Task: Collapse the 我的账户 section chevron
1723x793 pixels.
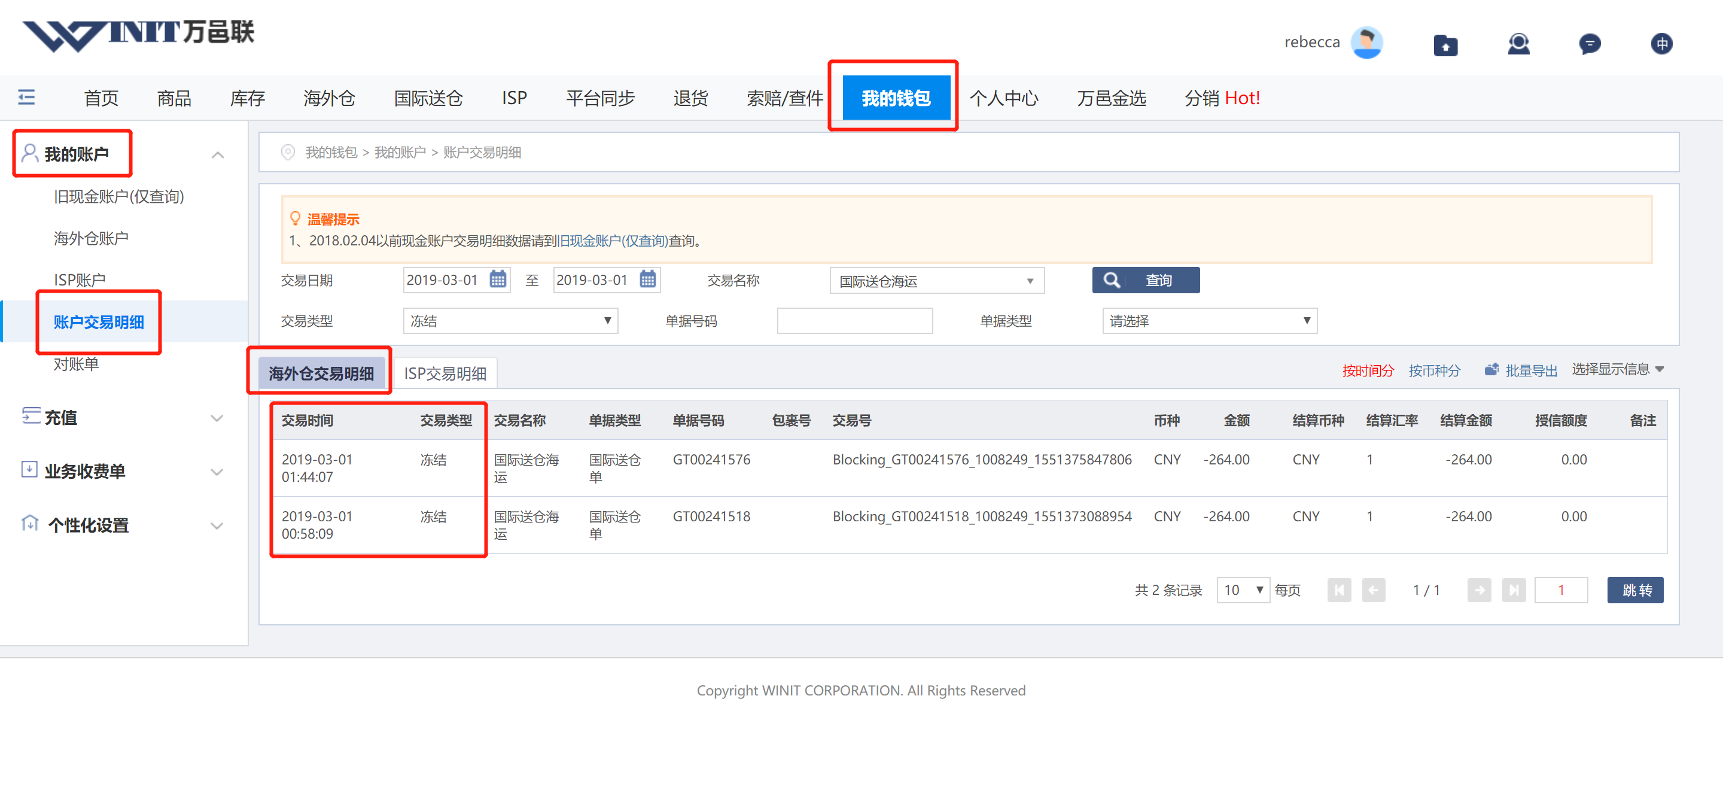Action: click(x=217, y=154)
